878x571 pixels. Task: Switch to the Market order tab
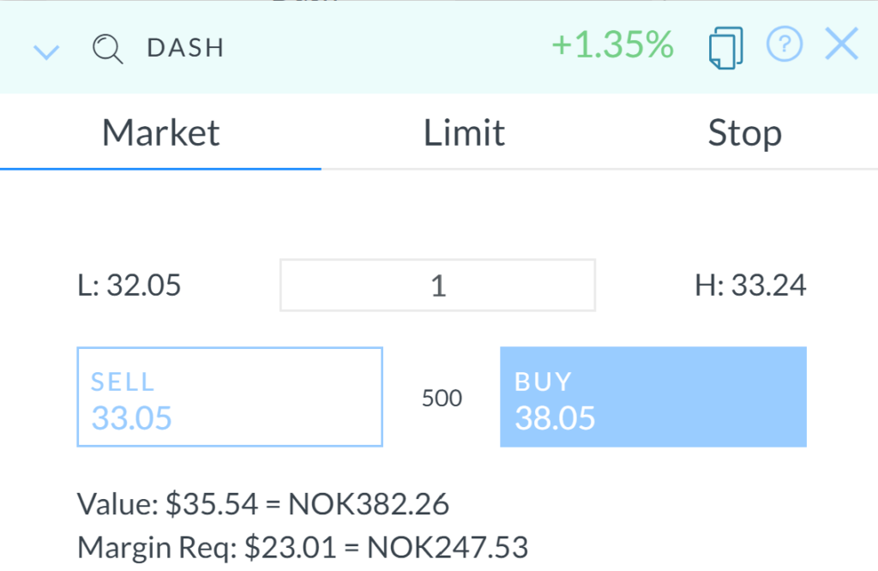point(161,134)
